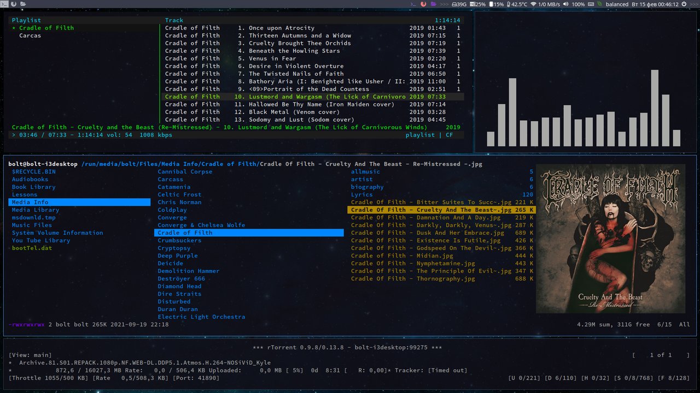Image resolution: width=700 pixels, height=393 pixels.
Task: Select the Cradle of Filth playlist entry
Action: pos(46,28)
